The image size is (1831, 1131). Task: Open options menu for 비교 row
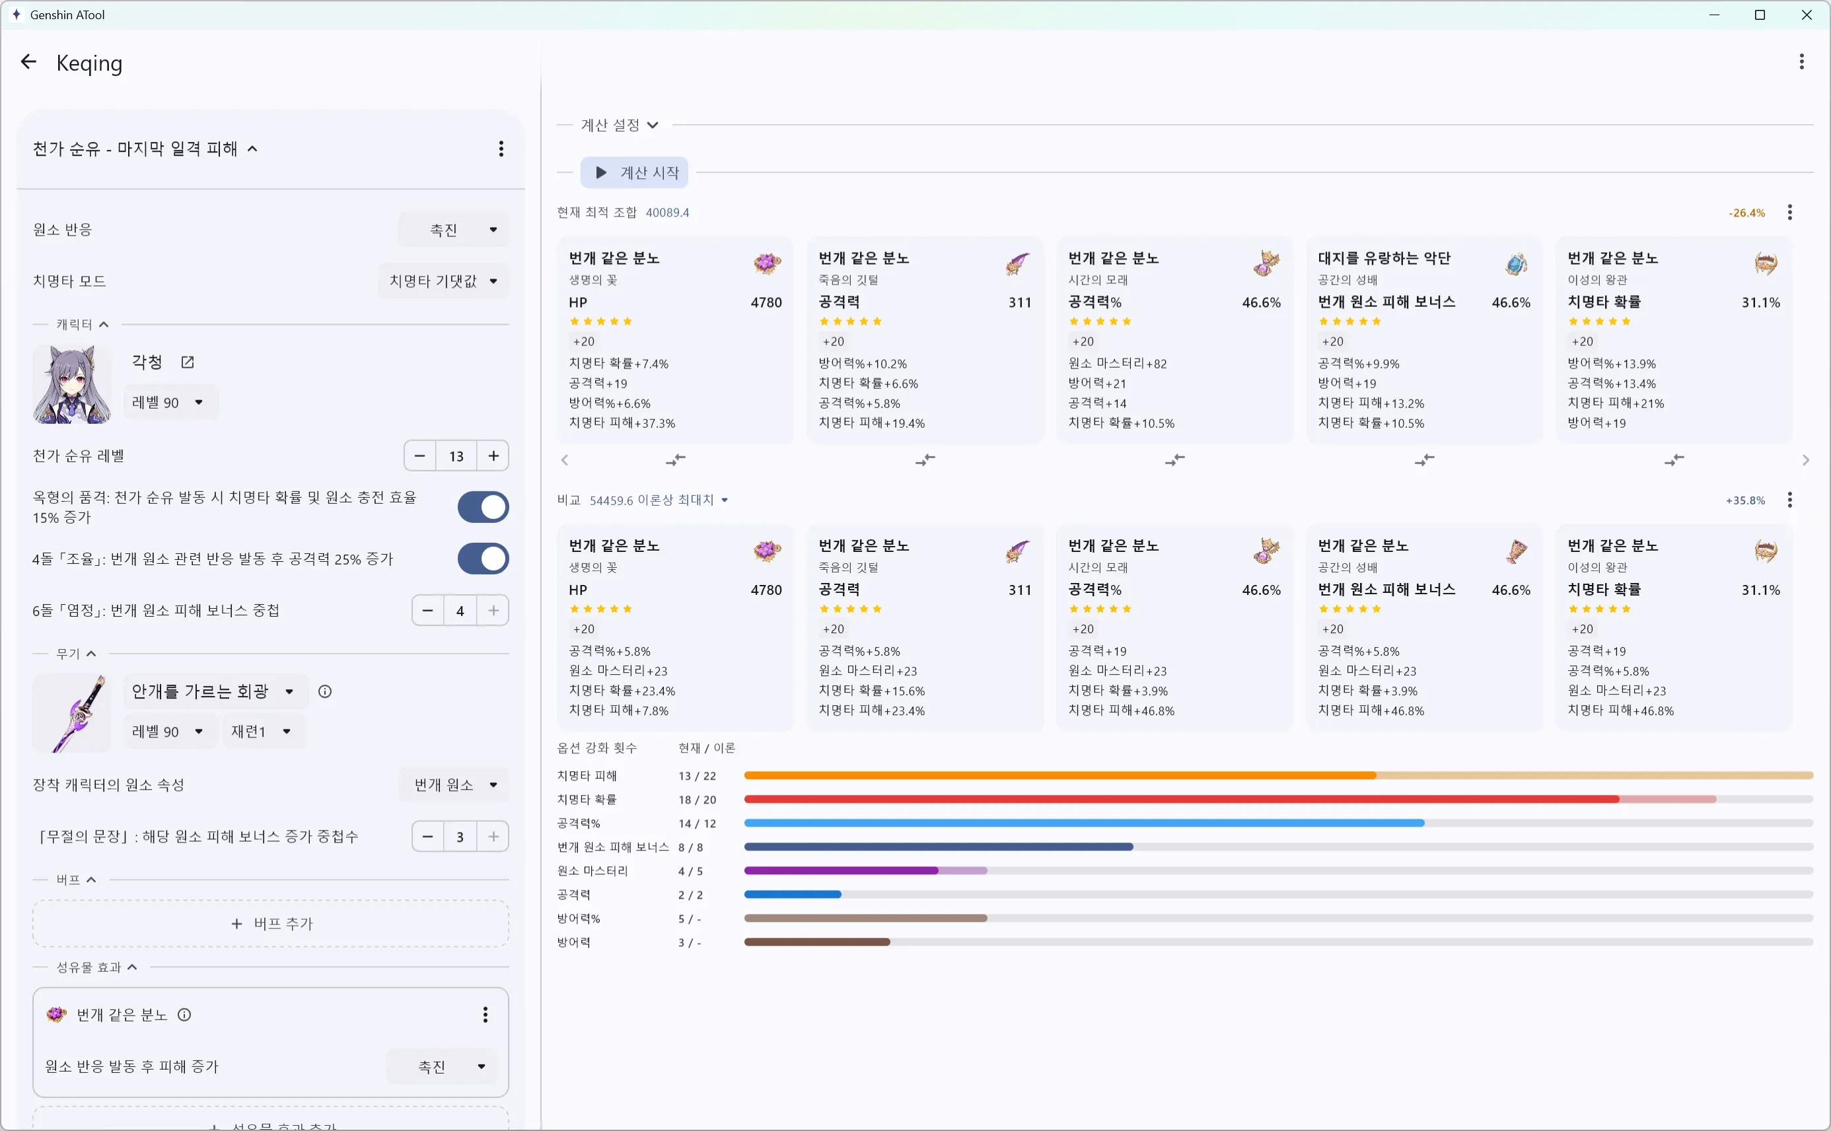[1789, 500]
